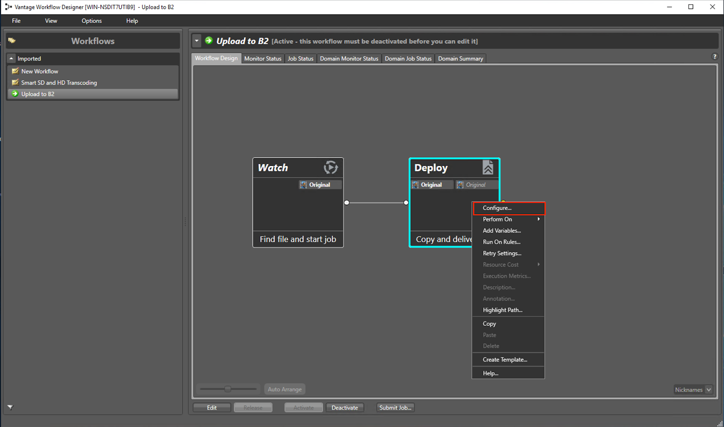Screen dimensions: 724x427
Task: Click the Original media icon in Watch node
Action: tap(304, 185)
